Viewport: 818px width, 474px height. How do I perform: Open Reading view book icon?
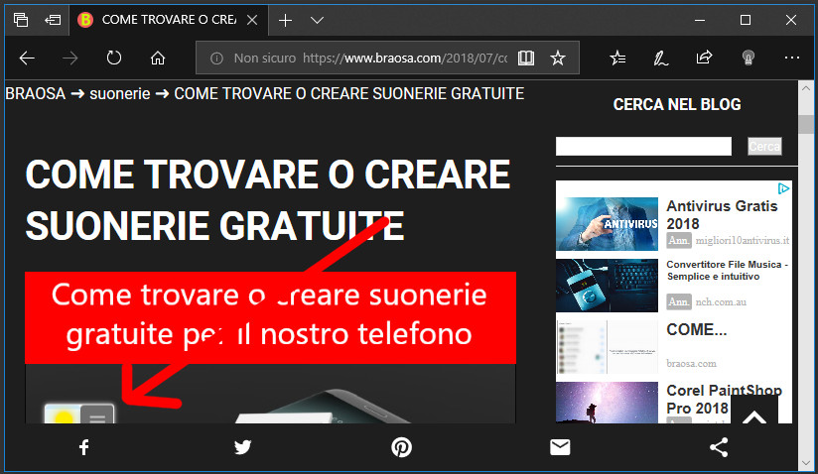click(526, 59)
